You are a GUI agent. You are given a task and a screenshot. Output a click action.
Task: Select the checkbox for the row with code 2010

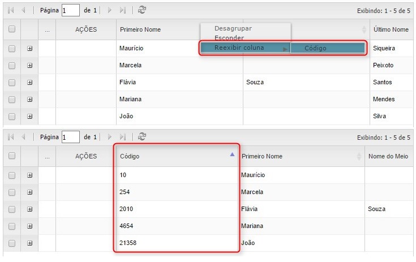tap(12, 209)
